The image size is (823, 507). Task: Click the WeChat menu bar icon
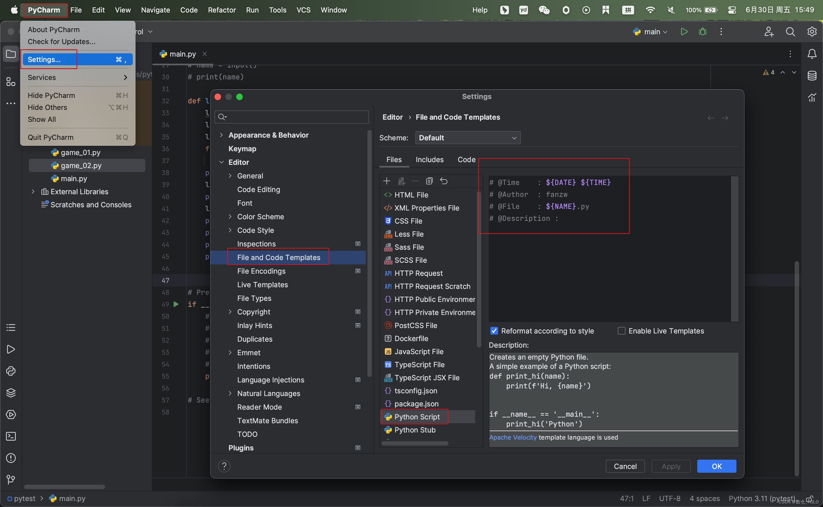coord(544,10)
